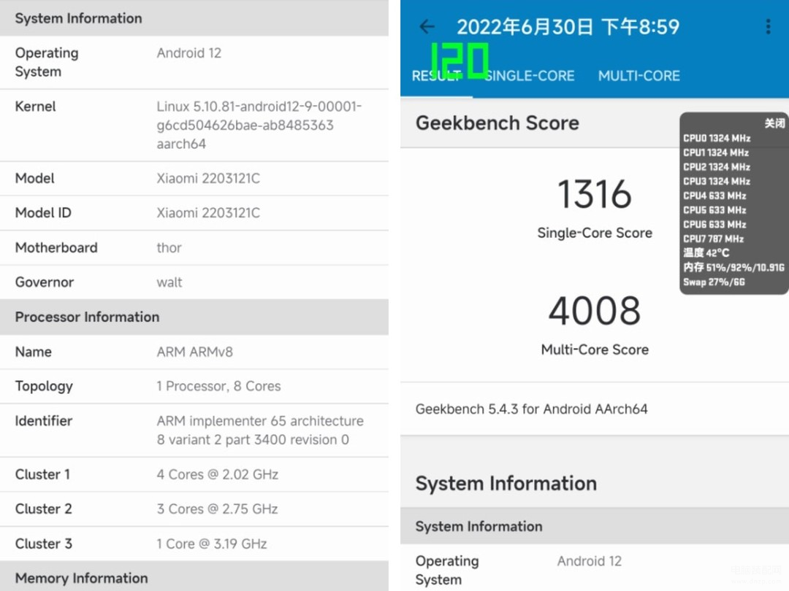Image resolution: width=789 pixels, height=591 pixels.
Task: Select the 4008 multi-core score value
Action: tap(594, 311)
